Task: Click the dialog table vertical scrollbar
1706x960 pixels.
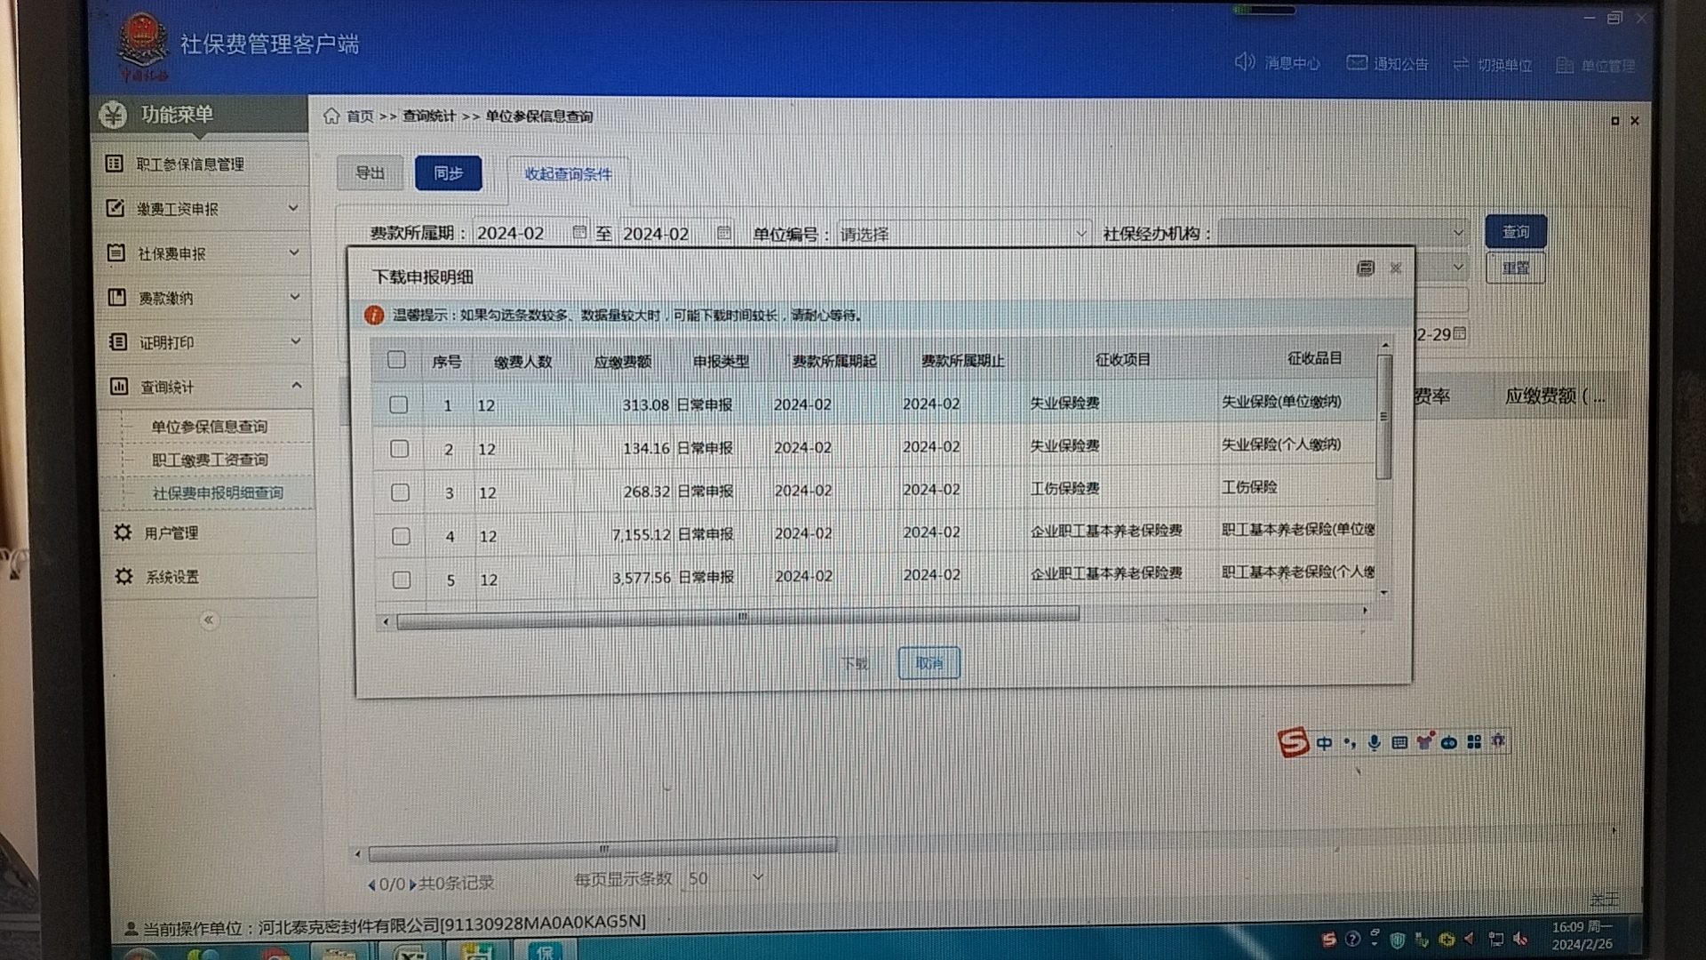Action: click(x=1383, y=416)
